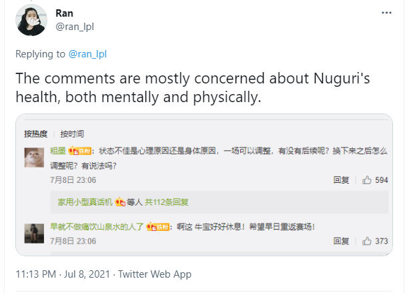The image size is (405, 293).
Task: Click 回复 on the second comment
Action: coord(341,241)
